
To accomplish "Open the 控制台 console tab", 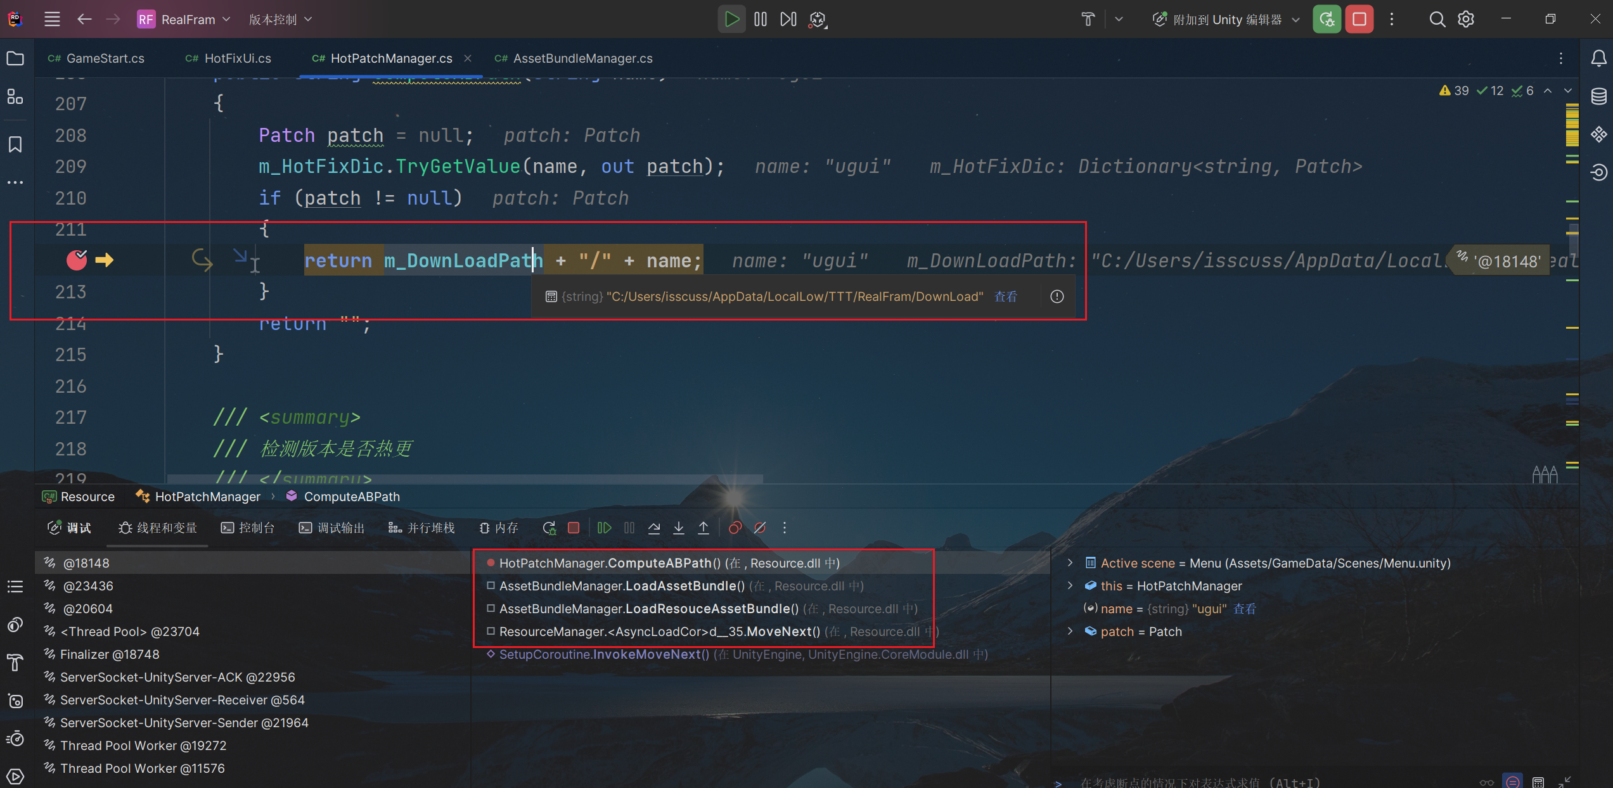I will pyautogui.click(x=248, y=528).
